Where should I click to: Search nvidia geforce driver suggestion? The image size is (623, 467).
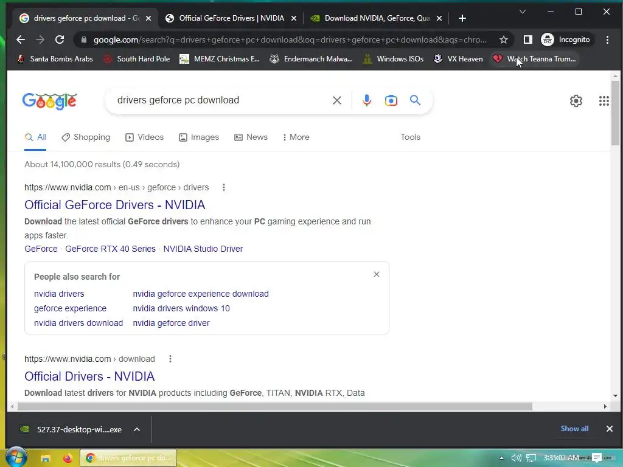pos(171,323)
